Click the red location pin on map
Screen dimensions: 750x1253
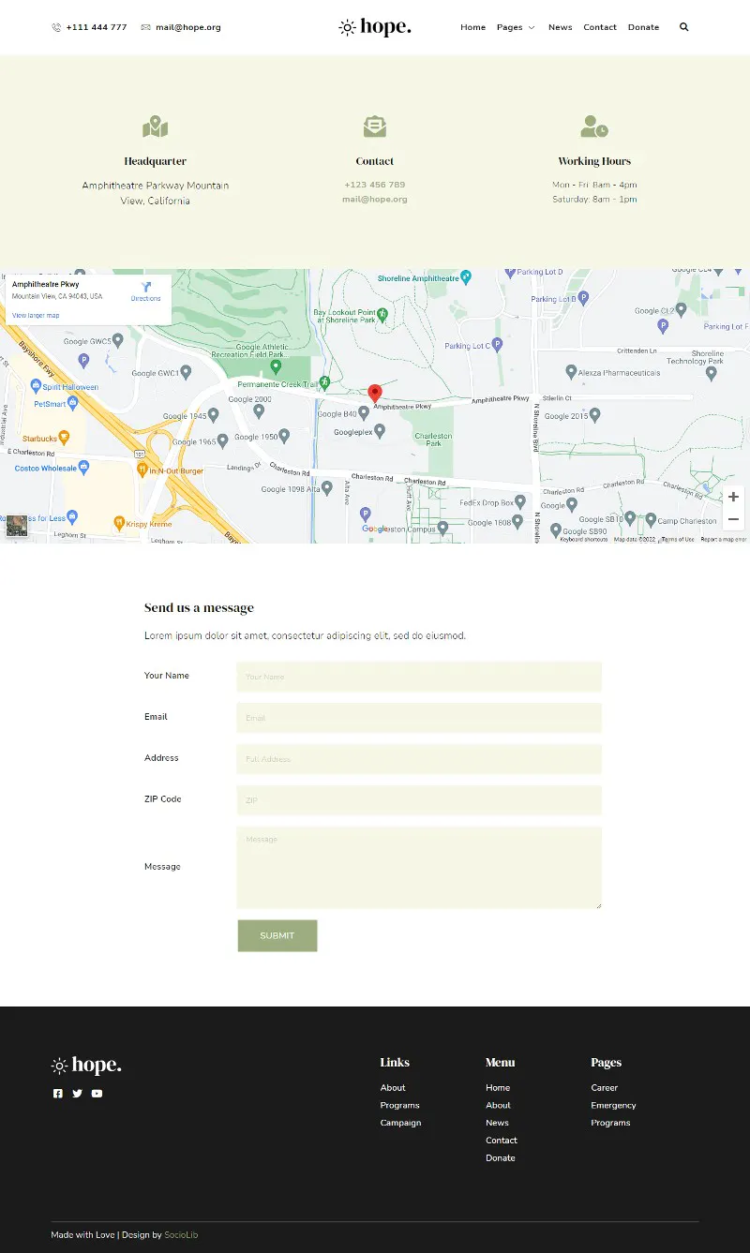tap(375, 394)
